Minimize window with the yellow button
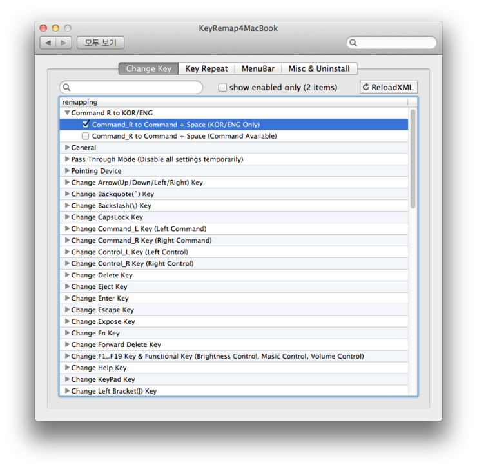The width and height of the screenshot is (477, 469). pos(55,28)
